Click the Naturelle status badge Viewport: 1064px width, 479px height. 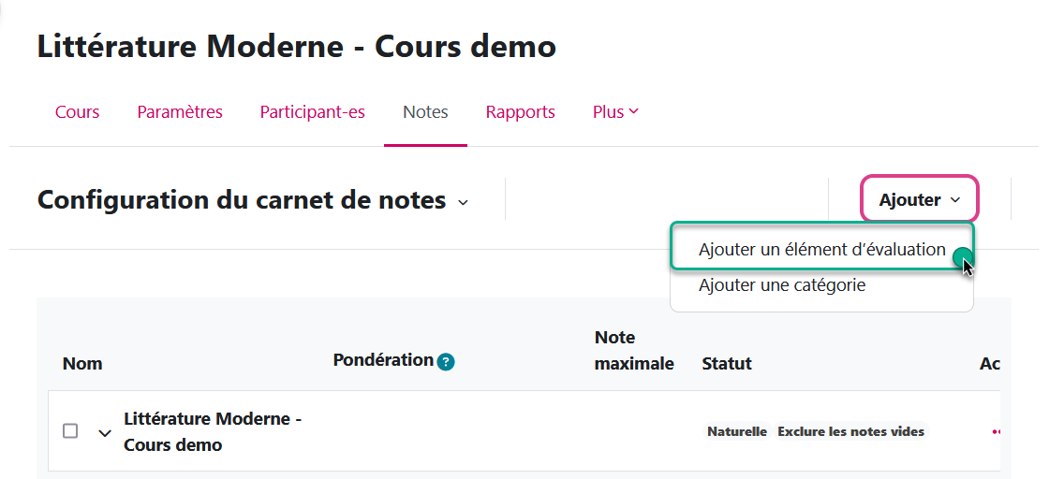[737, 431]
